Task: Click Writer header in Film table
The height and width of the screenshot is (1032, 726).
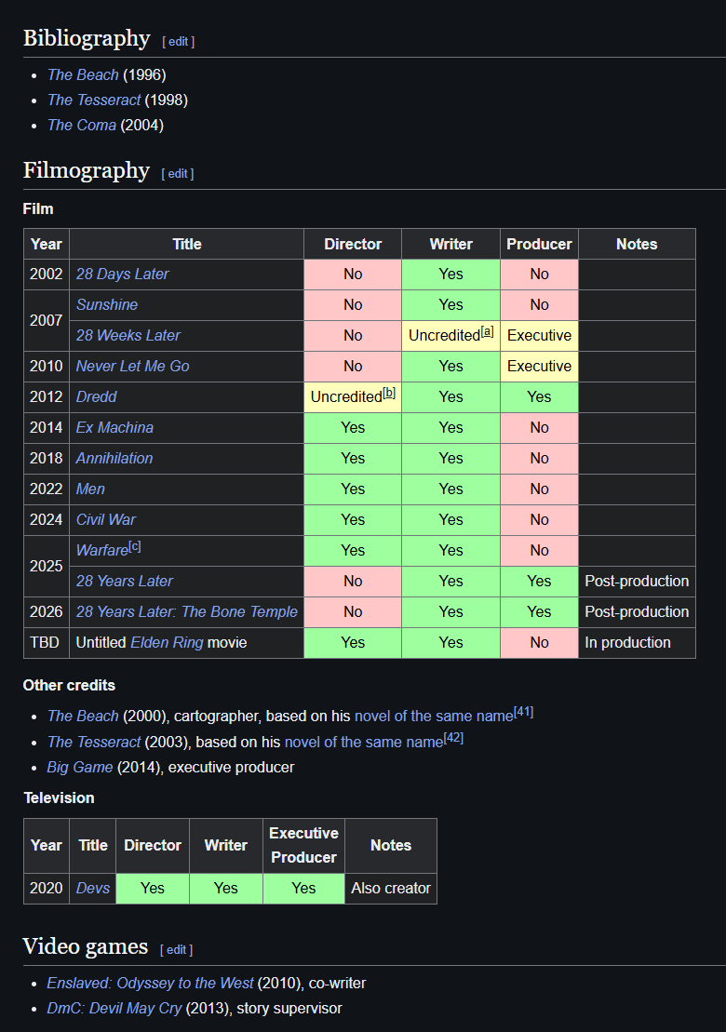Action: 450,244
